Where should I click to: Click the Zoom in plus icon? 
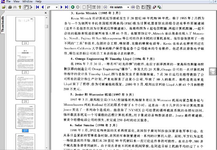pos(133,7)
